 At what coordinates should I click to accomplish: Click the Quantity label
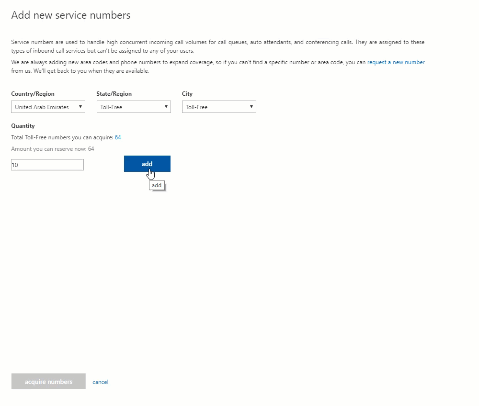(23, 126)
